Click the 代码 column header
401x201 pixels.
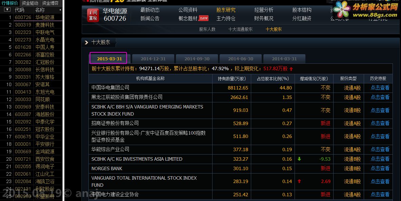coord(19,10)
